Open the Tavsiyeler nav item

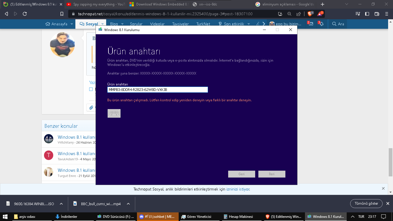(181, 24)
